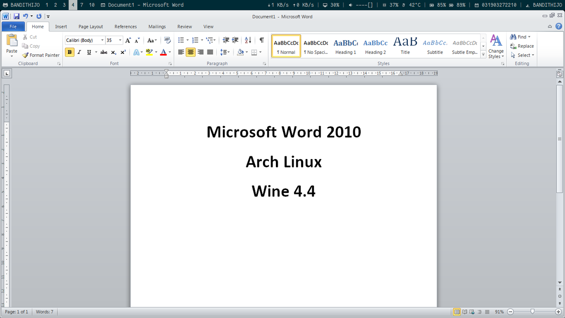Click the Increase Indent icon
Screen dimensions: 565x318
pyautogui.click(x=235, y=40)
